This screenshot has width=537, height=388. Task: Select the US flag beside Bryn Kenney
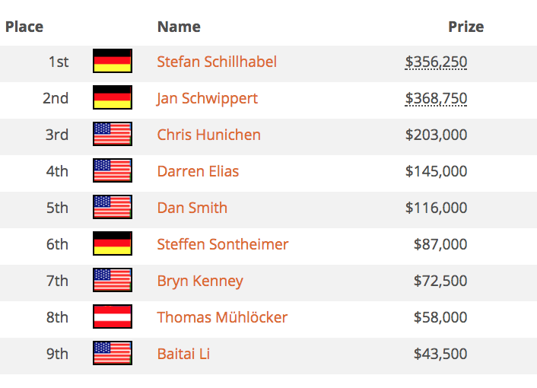pos(113,280)
